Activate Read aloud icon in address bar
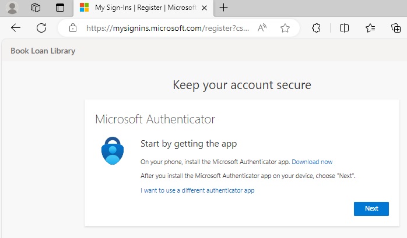 click(262, 28)
